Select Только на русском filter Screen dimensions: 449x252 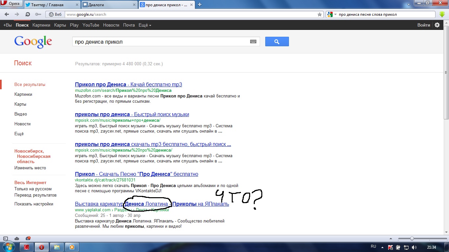pos(33,189)
